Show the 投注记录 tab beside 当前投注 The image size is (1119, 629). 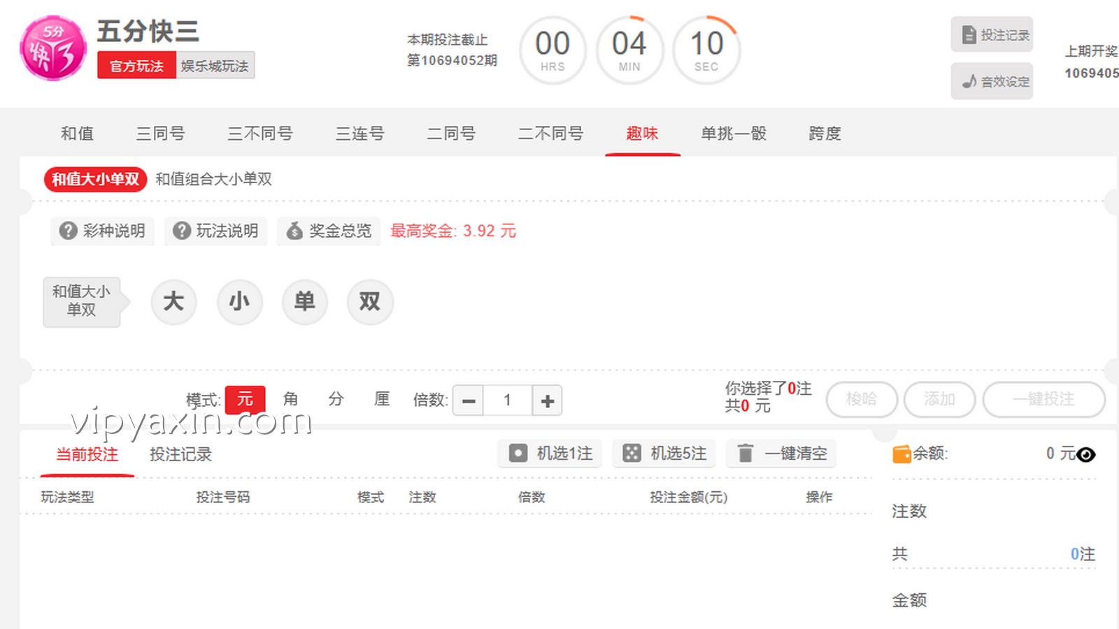click(180, 454)
